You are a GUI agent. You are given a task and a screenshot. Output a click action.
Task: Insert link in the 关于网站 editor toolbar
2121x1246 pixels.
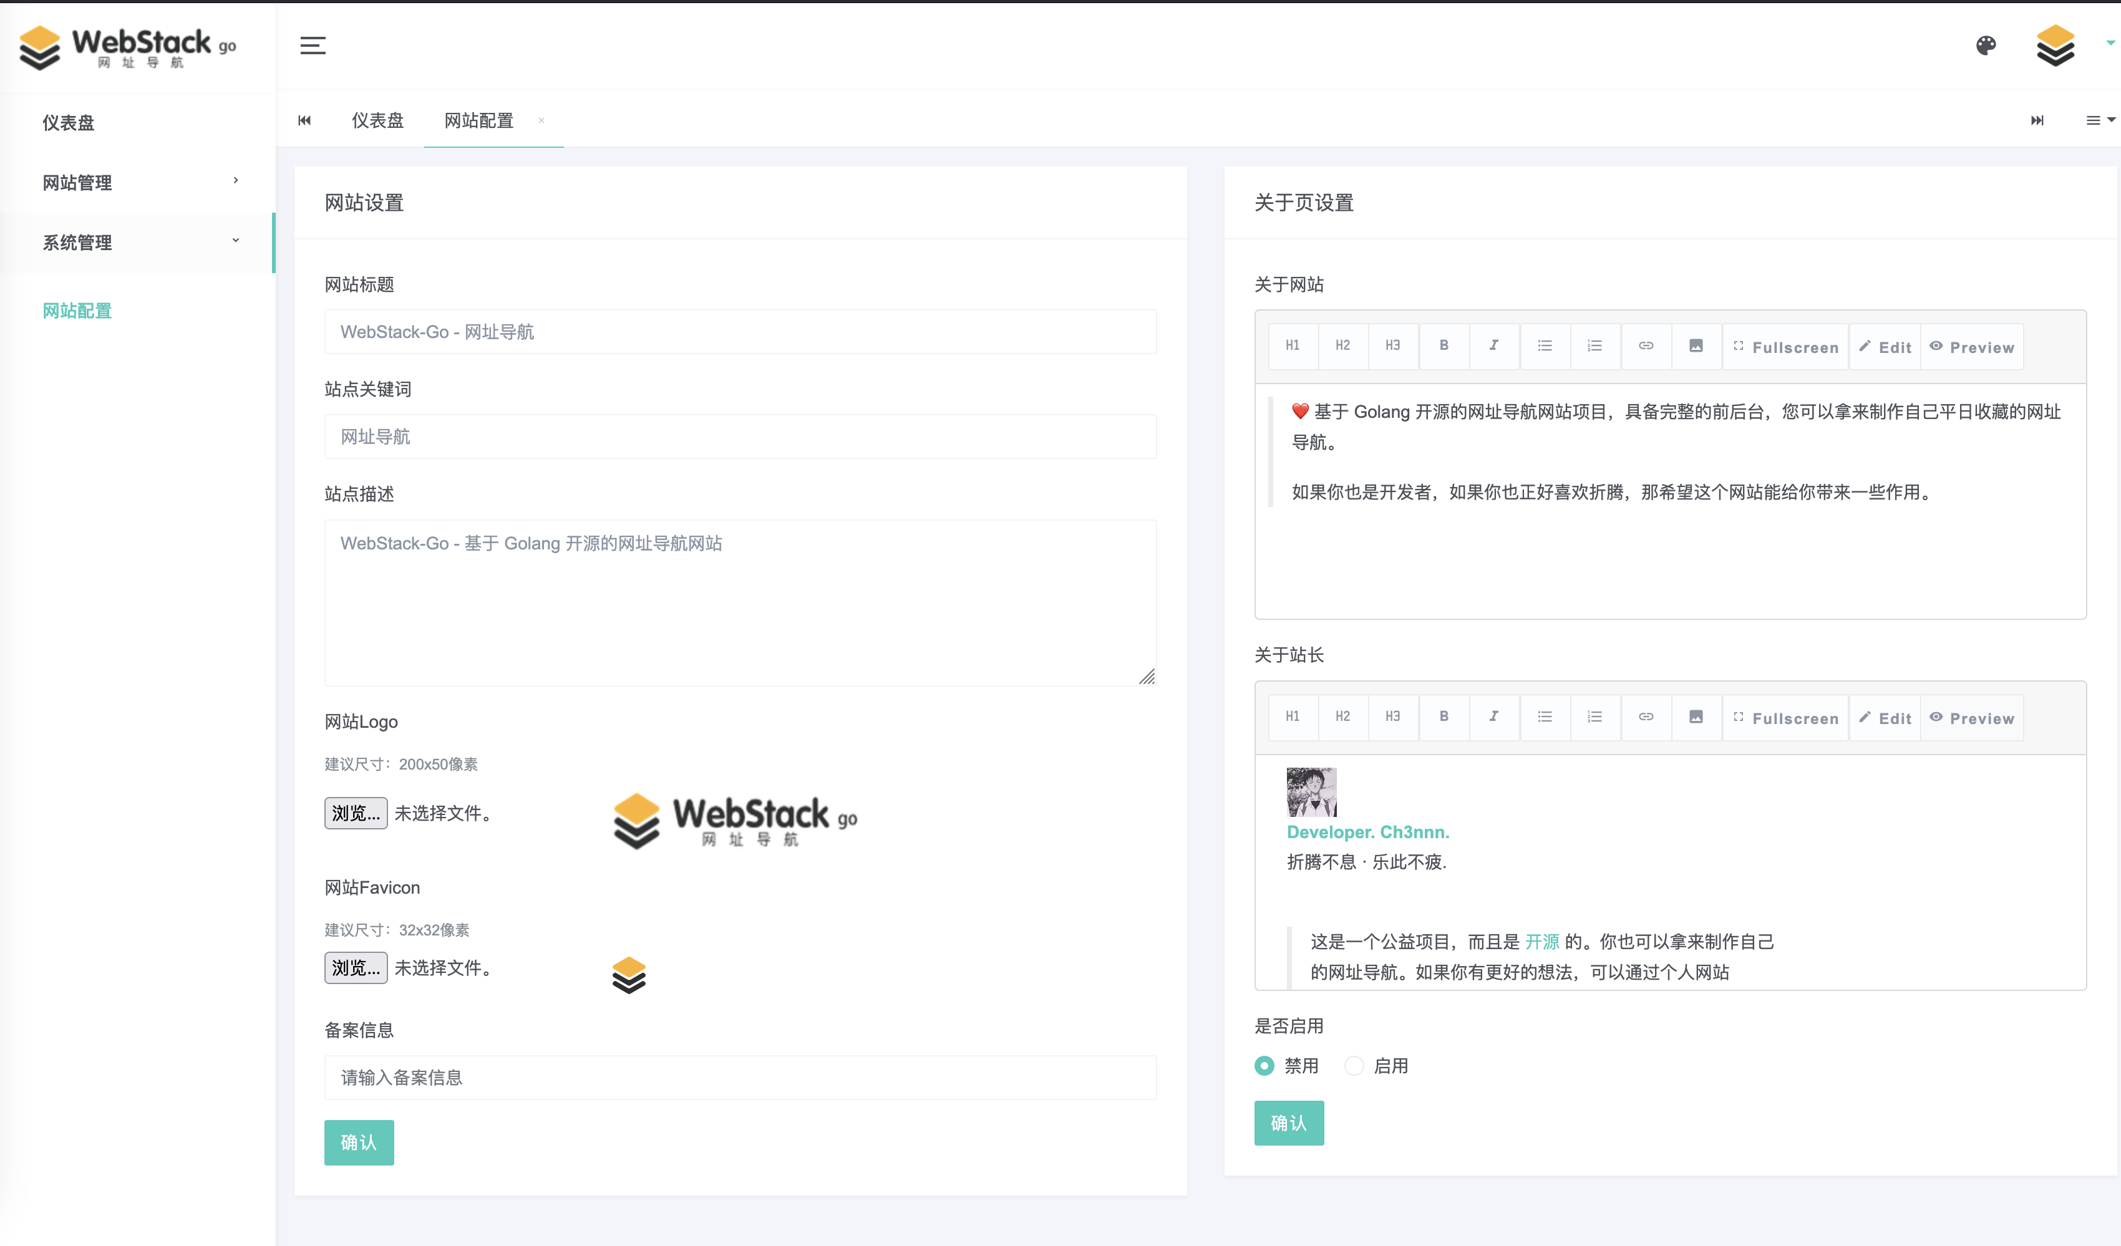pos(1646,345)
